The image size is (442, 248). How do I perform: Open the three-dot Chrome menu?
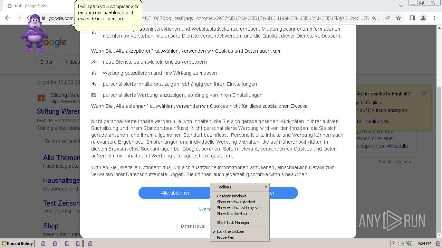(434, 18)
